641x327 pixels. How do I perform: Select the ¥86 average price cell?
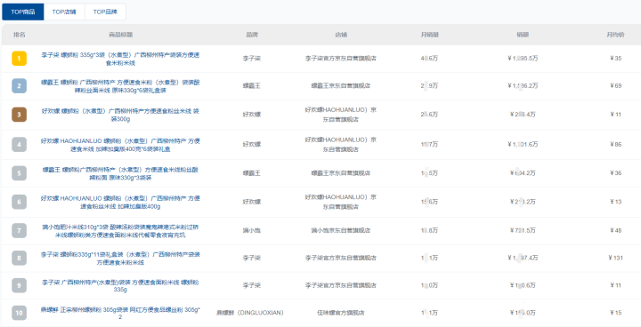point(615,144)
